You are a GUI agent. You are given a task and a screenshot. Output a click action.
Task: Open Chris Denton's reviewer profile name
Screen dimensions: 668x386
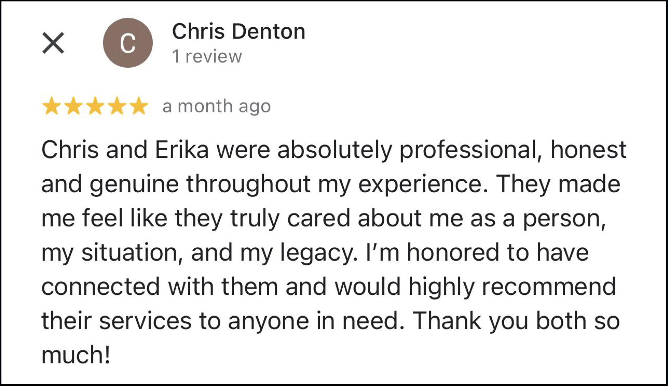pos(238,31)
